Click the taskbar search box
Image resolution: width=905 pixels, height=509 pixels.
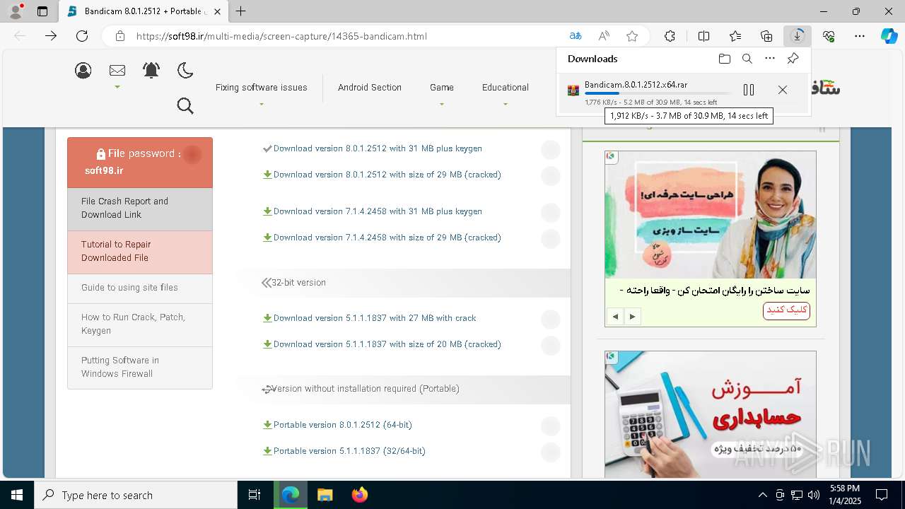[x=136, y=495]
